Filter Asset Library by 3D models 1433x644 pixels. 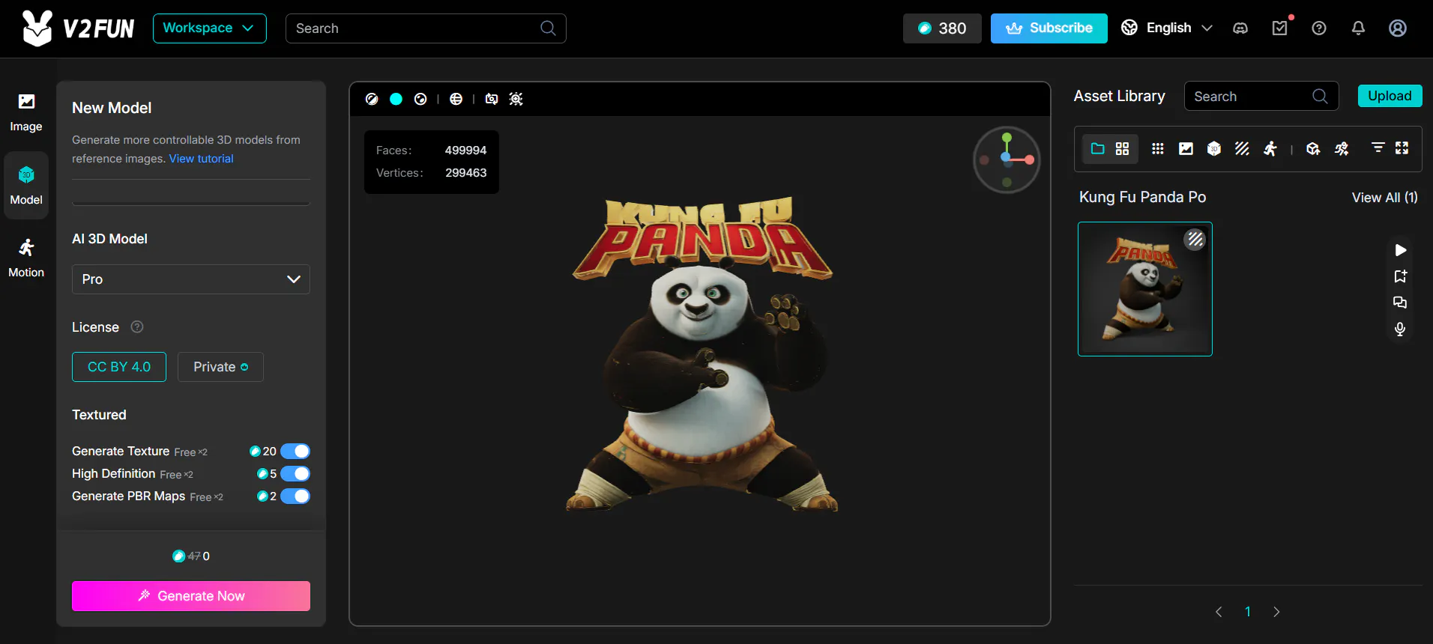[x=1214, y=148]
